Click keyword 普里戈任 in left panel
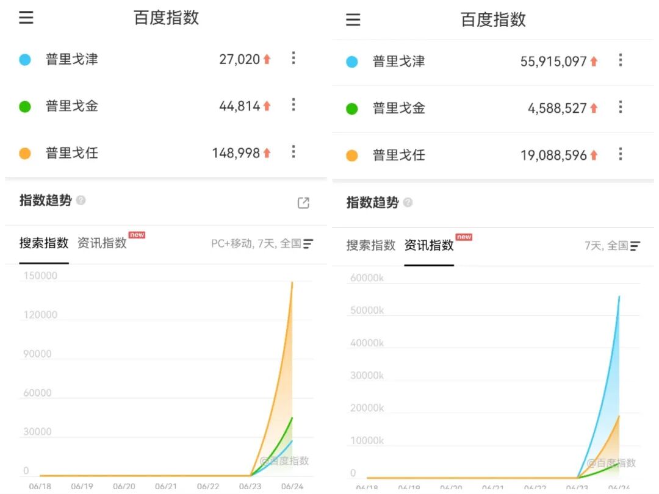Image resolution: width=659 pixels, height=494 pixels. [72, 153]
